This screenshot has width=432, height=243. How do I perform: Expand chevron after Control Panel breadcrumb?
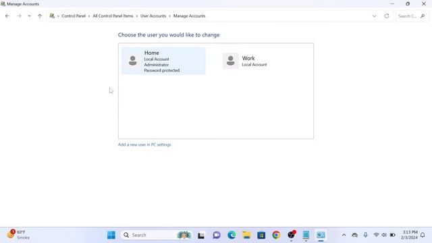click(89, 16)
